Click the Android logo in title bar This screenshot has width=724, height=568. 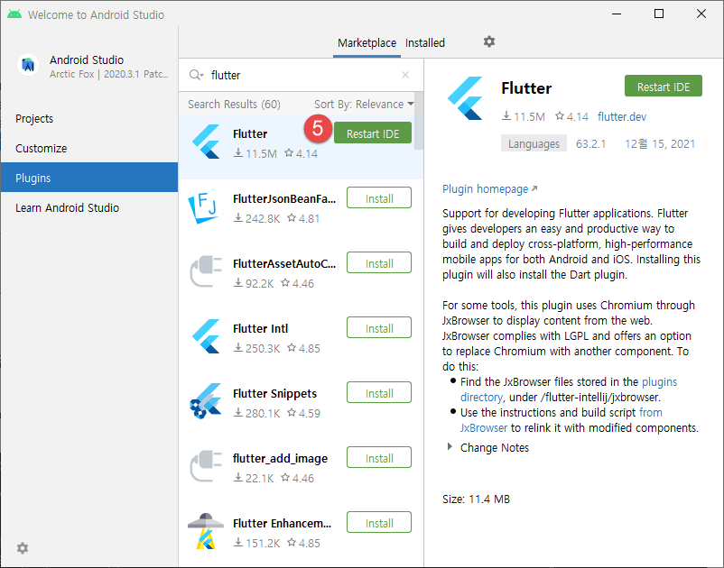(x=14, y=14)
